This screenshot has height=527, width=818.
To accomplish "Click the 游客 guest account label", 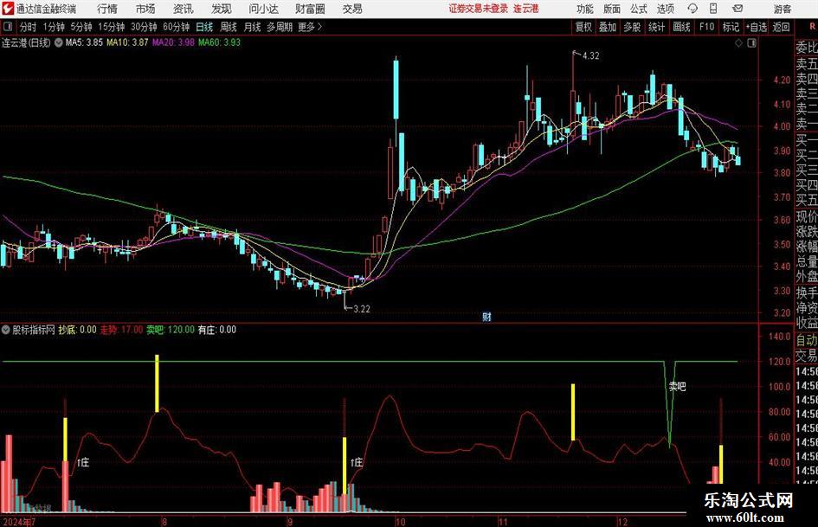I will [x=782, y=9].
